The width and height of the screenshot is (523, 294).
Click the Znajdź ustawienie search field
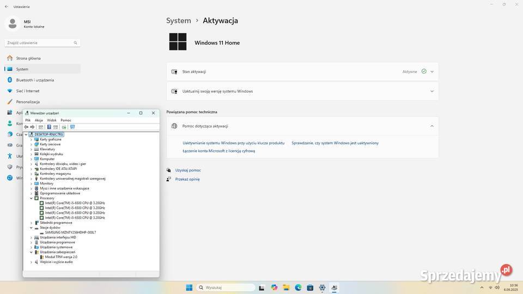(42, 42)
